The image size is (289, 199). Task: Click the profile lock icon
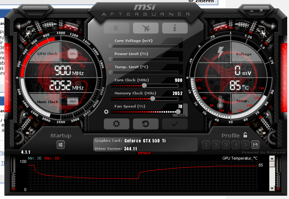tap(245, 135)
